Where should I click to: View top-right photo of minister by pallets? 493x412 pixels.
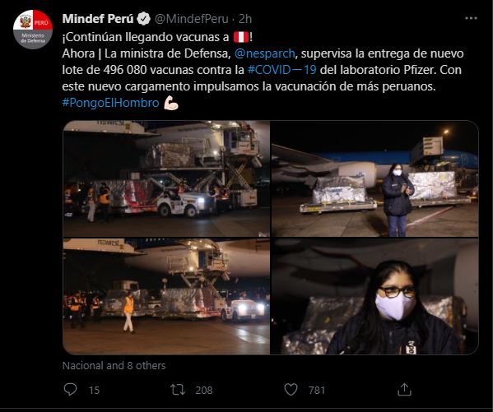pyautogui.click(x=374, y=178)
